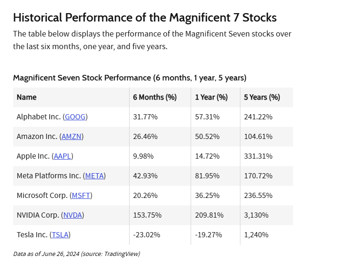
Task: Click the AAPL stock link
Action: click(x=63, y=156)
